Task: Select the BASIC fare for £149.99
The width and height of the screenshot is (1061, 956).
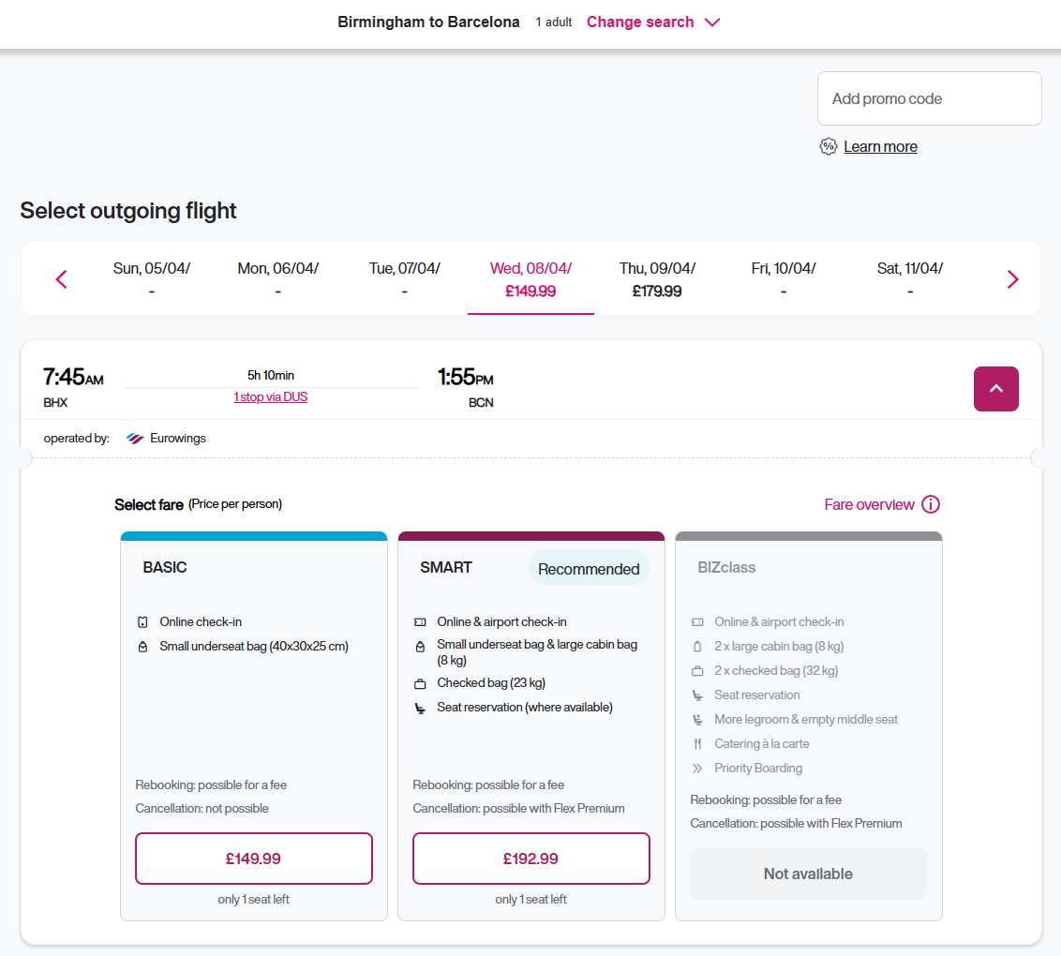Action: coord(253,858)
